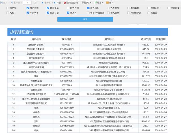Select fee value 1259.7
Screen dimensions: 181x133
pyautogui.click(x=146, y=103)
